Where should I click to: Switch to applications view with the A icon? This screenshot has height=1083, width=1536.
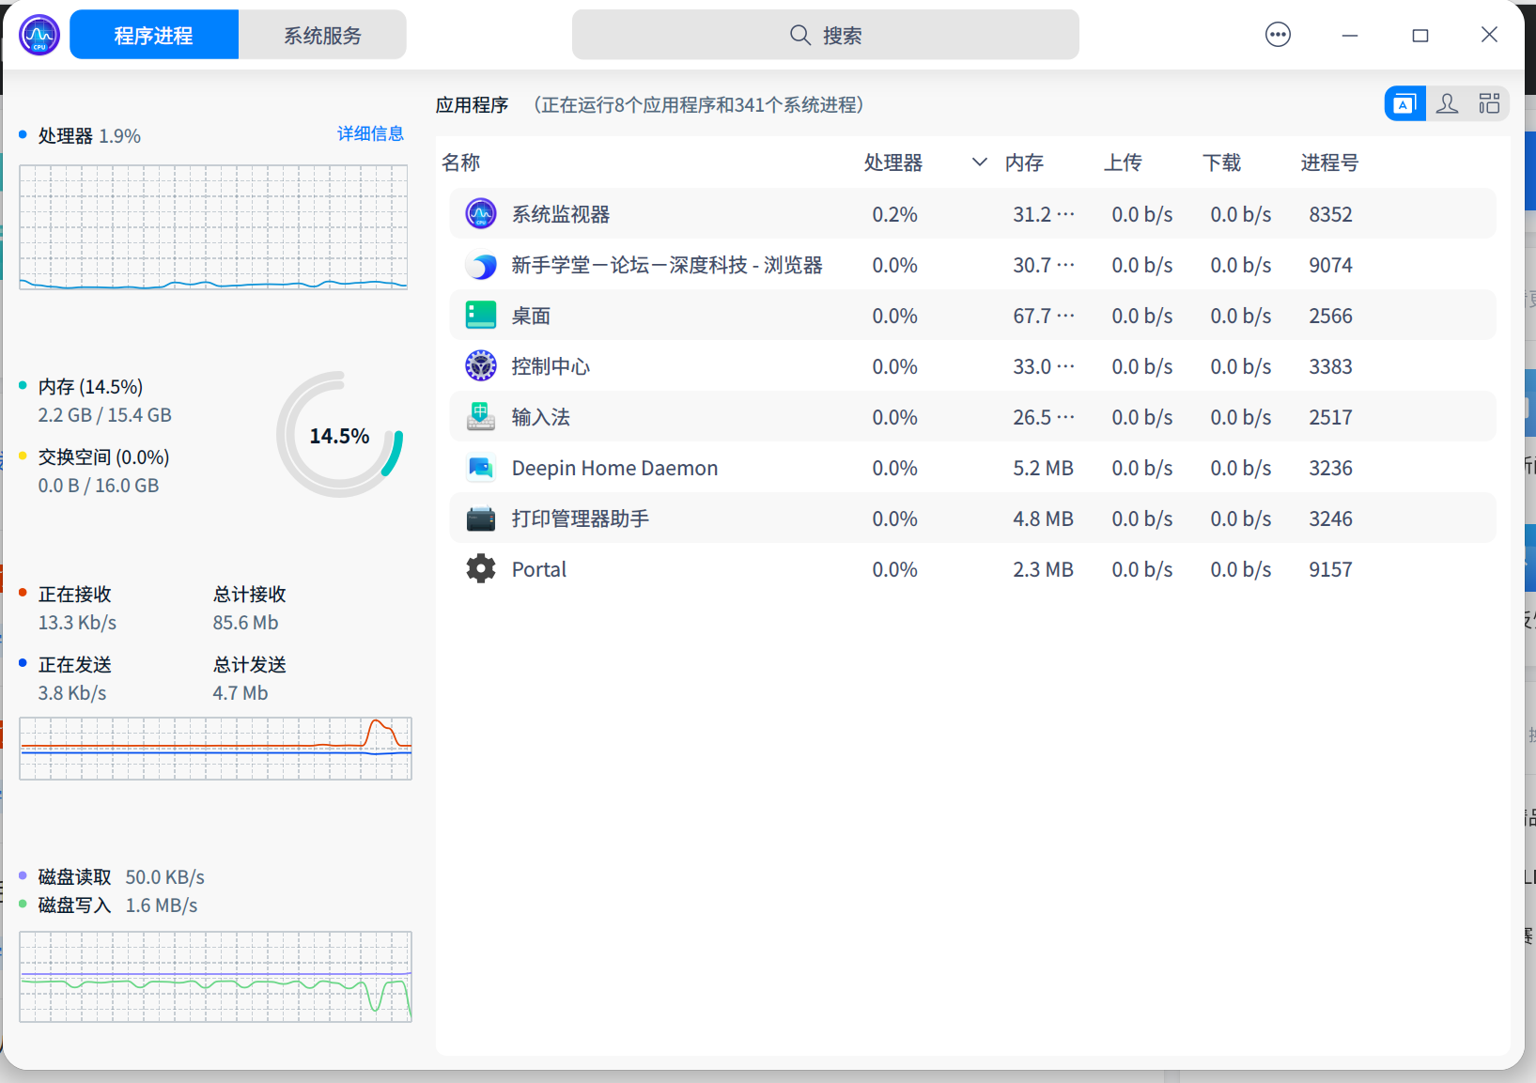[1404, 103]
